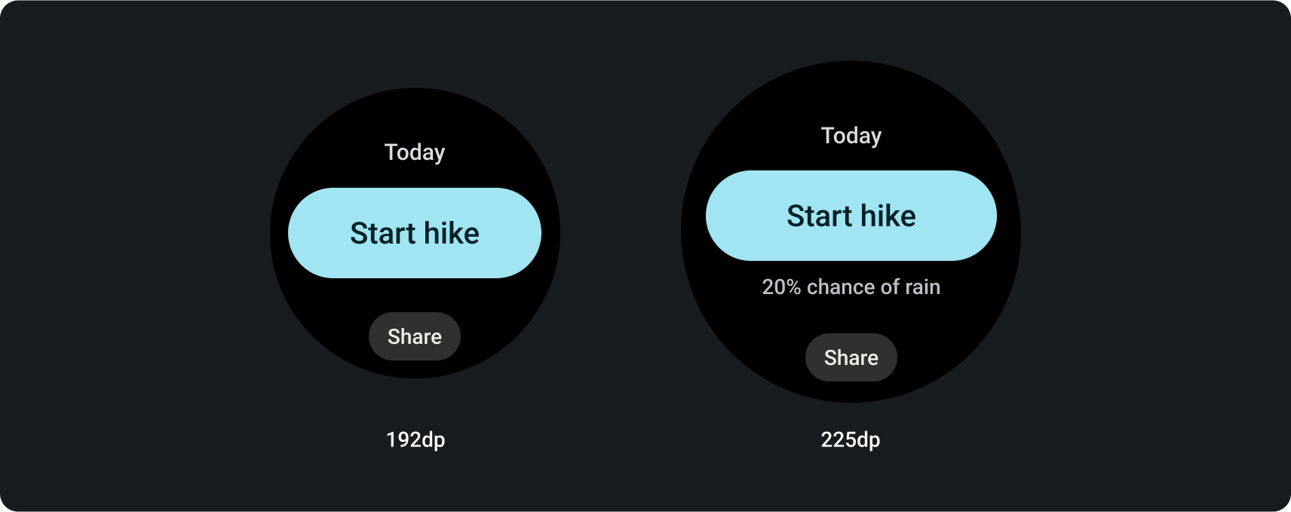Image resolution: width=1291 pixels, height=512 pixels.
Task: Click the caption below the large watch
Action: point(850,440)
